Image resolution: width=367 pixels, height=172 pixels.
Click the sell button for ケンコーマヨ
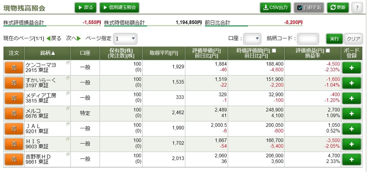(14, 68)
